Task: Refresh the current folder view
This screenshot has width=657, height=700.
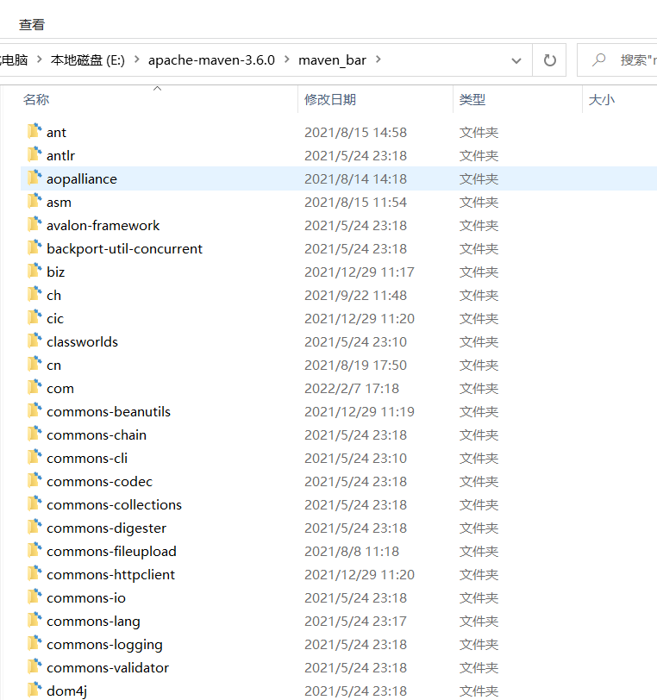Action: (x=549, y=59)
